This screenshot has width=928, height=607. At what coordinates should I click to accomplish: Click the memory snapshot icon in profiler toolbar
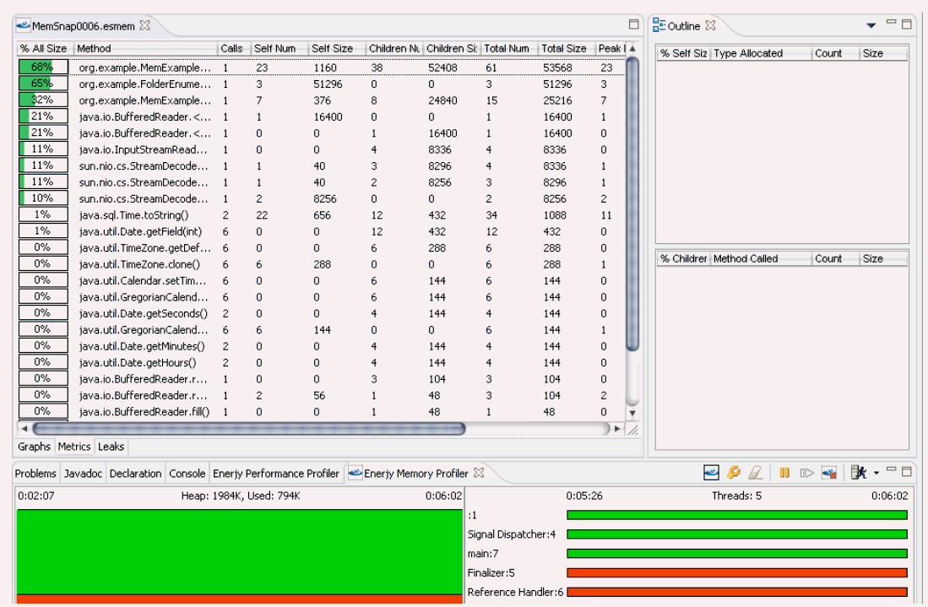(712, 474)
